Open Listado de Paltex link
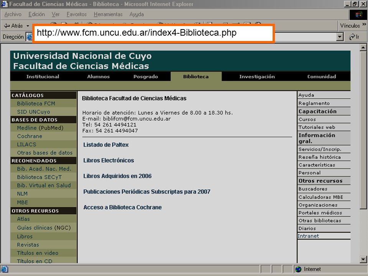Image resolution: width=368 pixels, height=276 pixels. click(106, 145)
